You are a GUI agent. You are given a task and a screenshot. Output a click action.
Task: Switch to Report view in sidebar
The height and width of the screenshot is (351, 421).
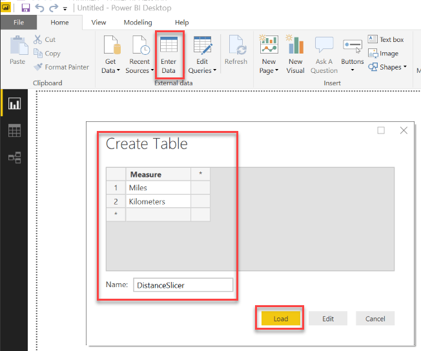point(14,104)
